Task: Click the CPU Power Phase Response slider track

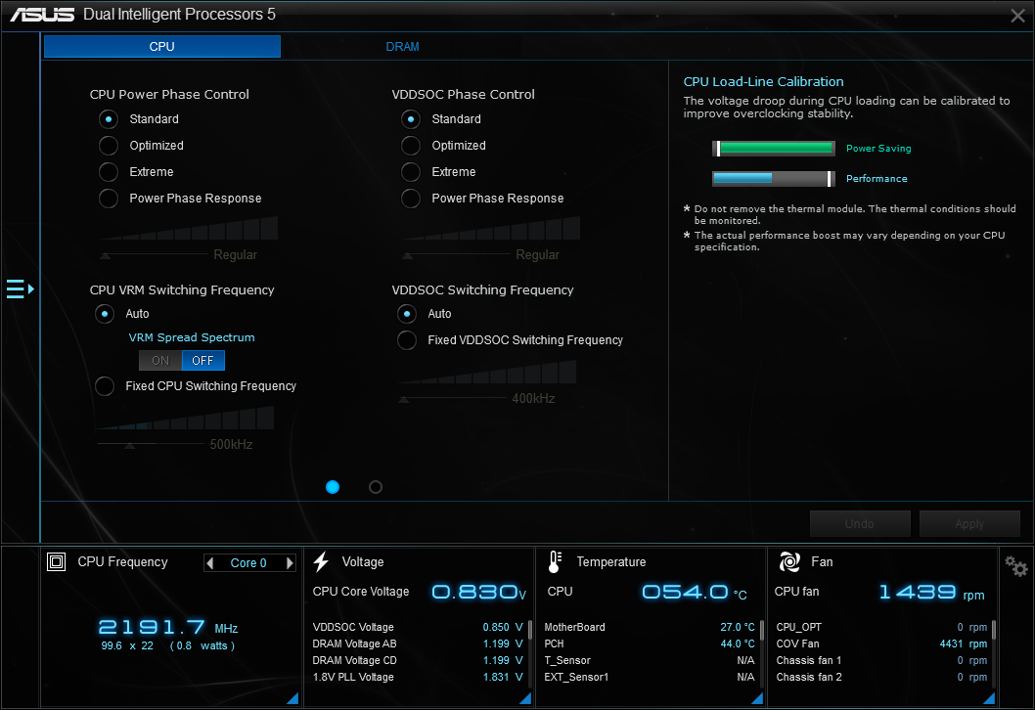Action: (x=154, y=255)
